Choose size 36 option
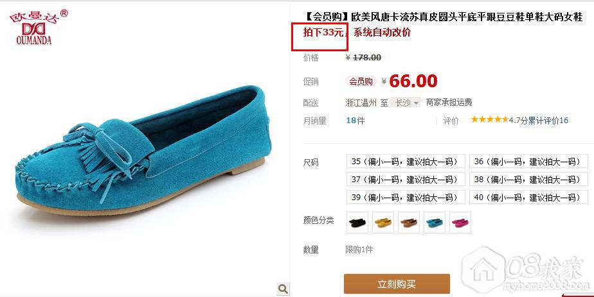594x297 pixels. [x=528, y=162]
